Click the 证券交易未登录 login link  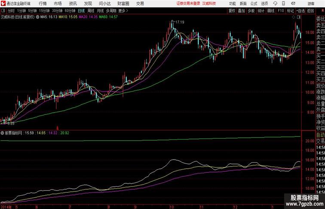[188, 3]
